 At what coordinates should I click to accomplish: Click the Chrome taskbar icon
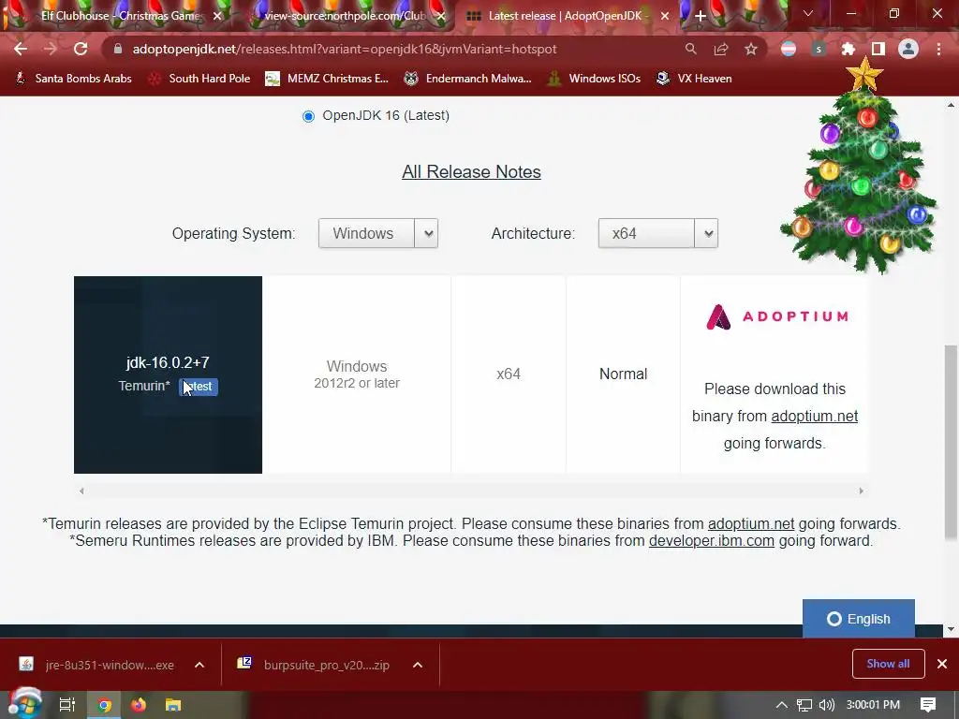pyautogui.click(x=105, y=705)
